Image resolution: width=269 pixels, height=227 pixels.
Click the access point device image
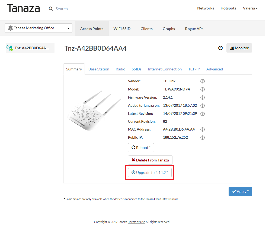click(x=95, y=111)
